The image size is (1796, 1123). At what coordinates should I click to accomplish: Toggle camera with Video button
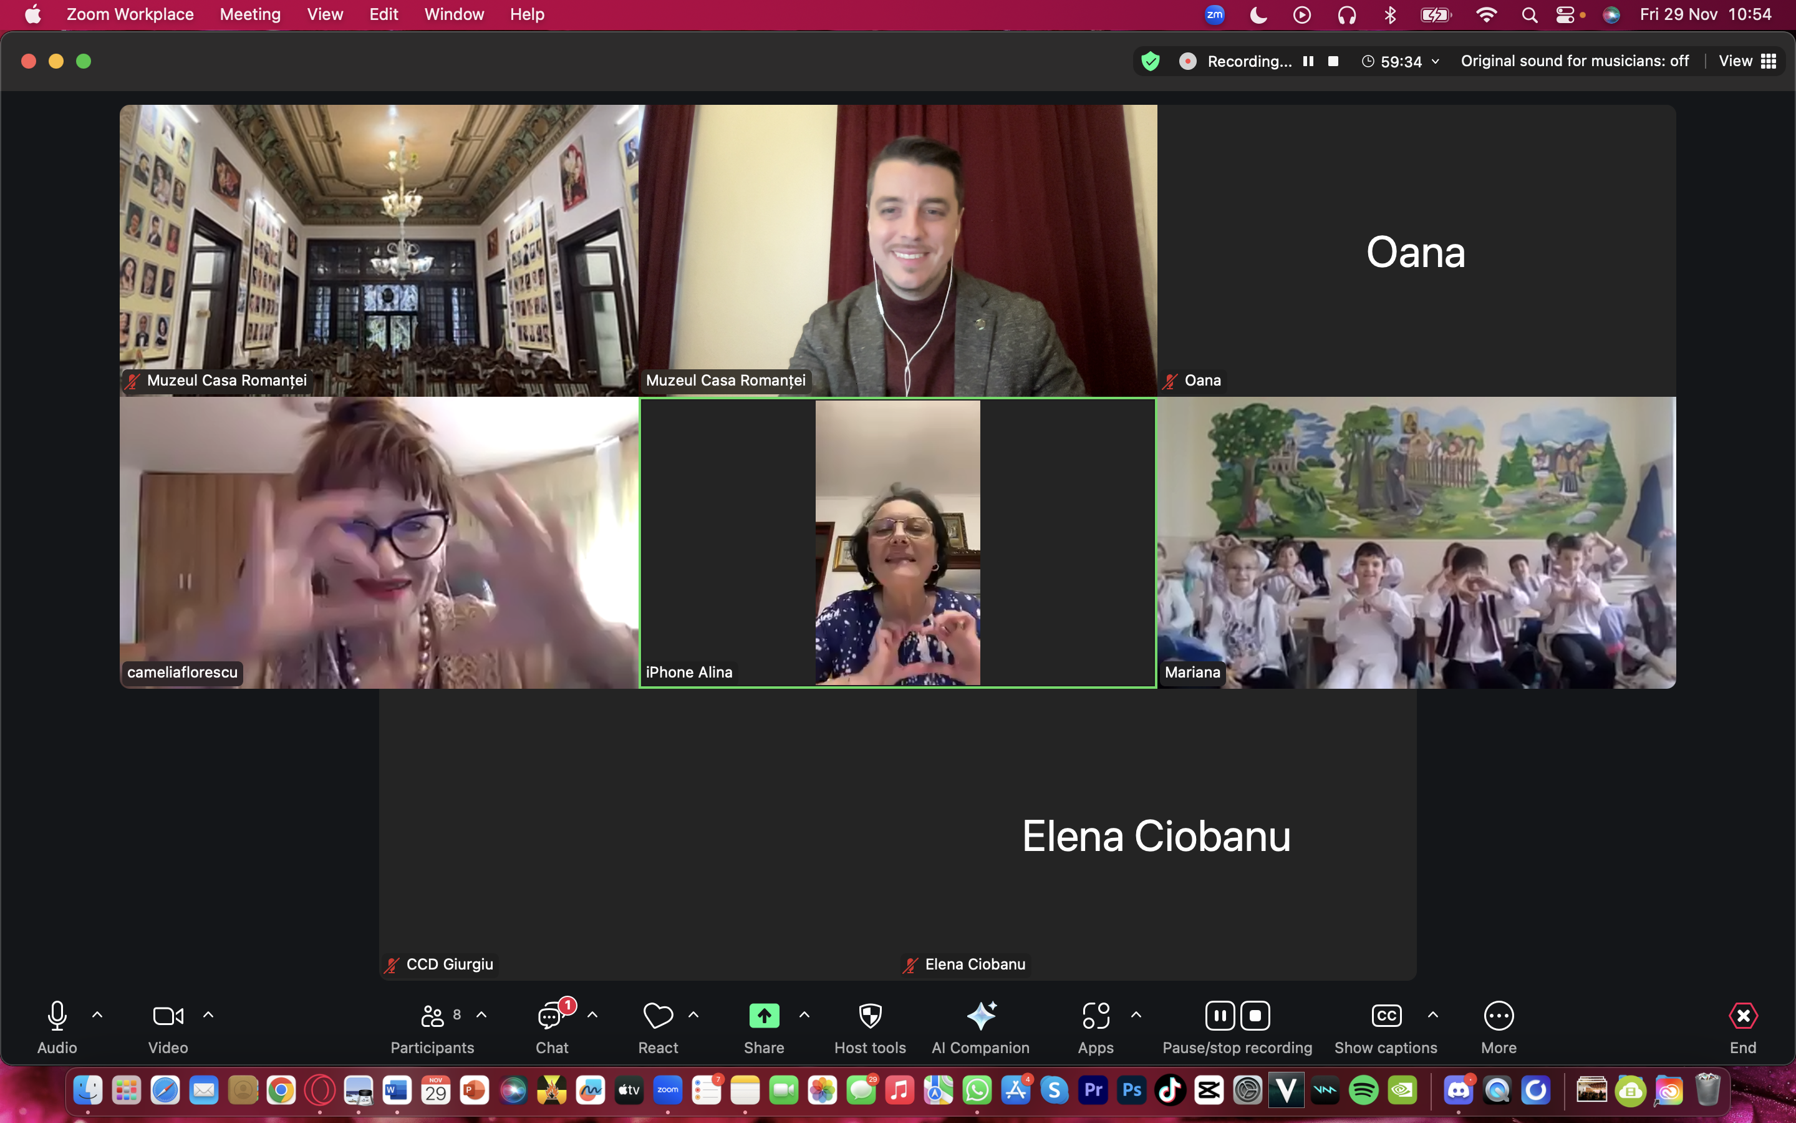[168, 1016]
